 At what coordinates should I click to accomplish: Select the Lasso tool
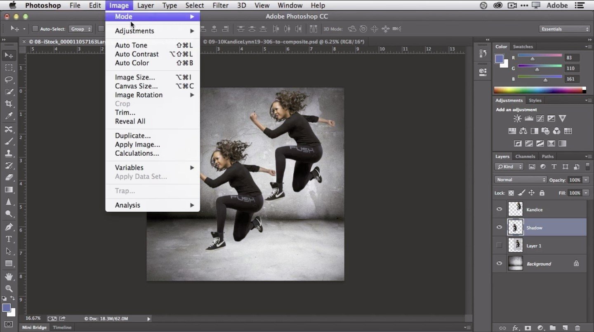click(x=9, y=79)
